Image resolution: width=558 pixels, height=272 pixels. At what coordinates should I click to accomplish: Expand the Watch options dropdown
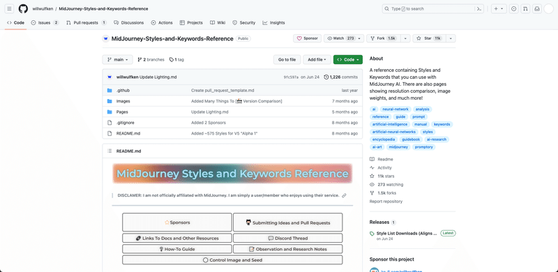tap(359, 38)
